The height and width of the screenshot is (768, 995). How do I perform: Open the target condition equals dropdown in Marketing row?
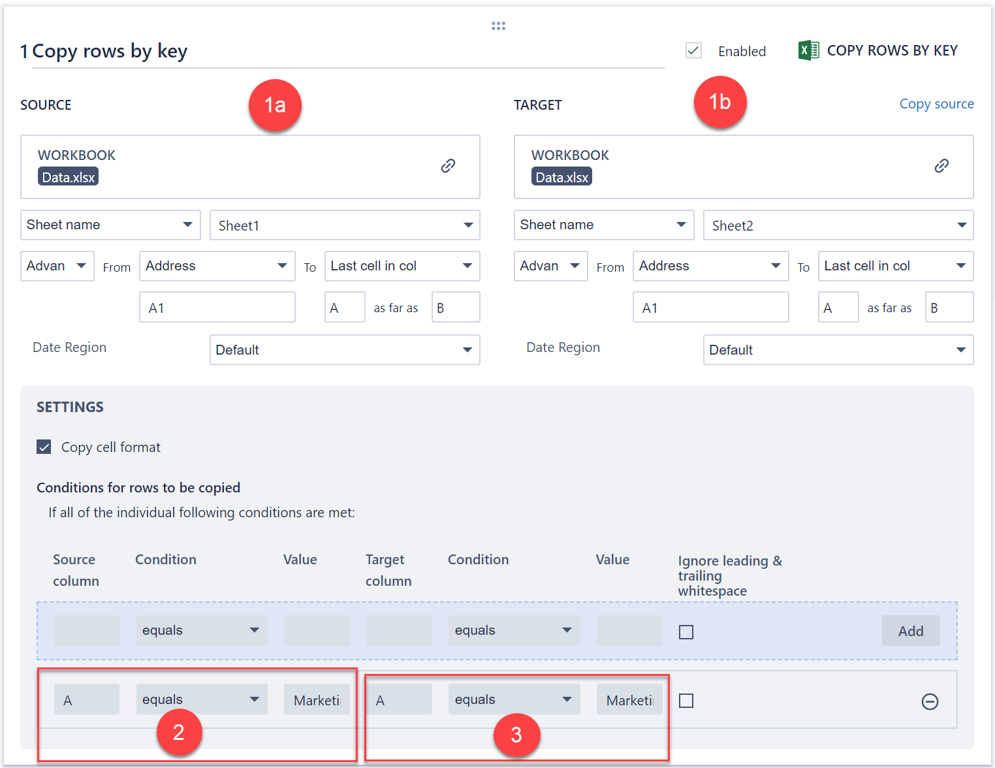tap(514, 699)
